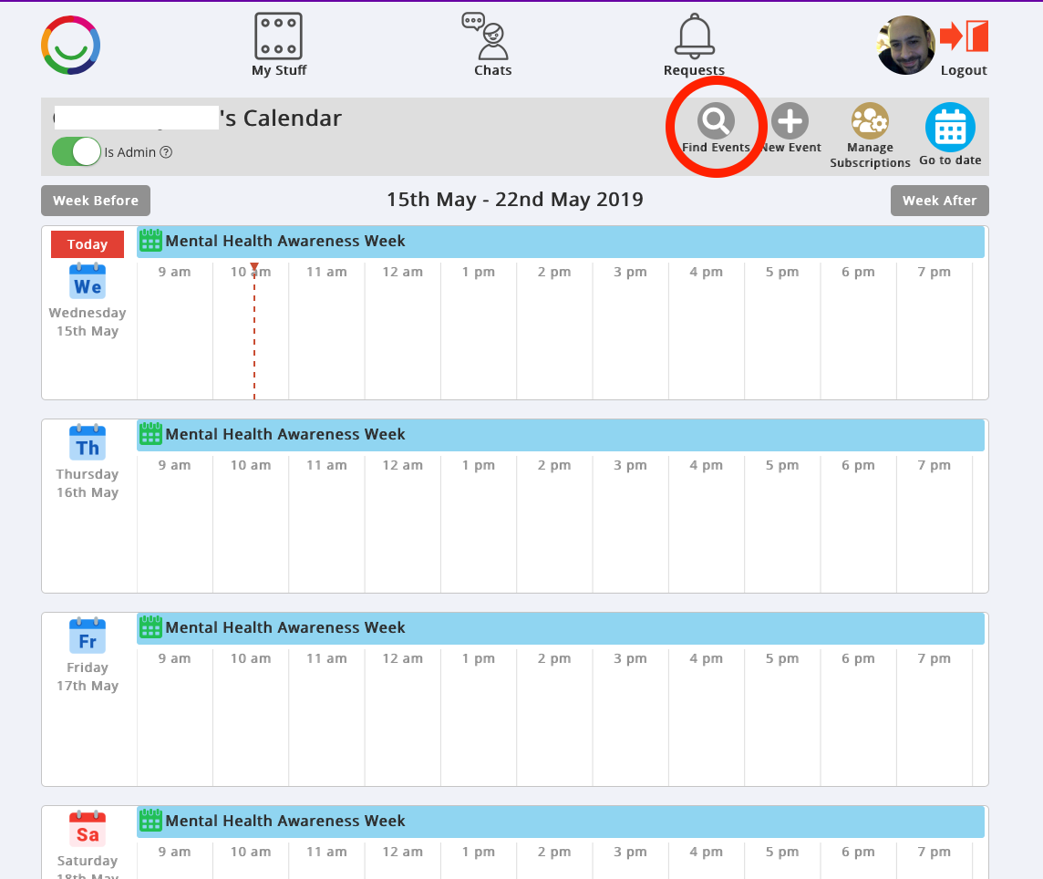Screen dimensions: 1043x879
Task: Select the 4 pm slot on Saturday
Action: coord(707,861)
